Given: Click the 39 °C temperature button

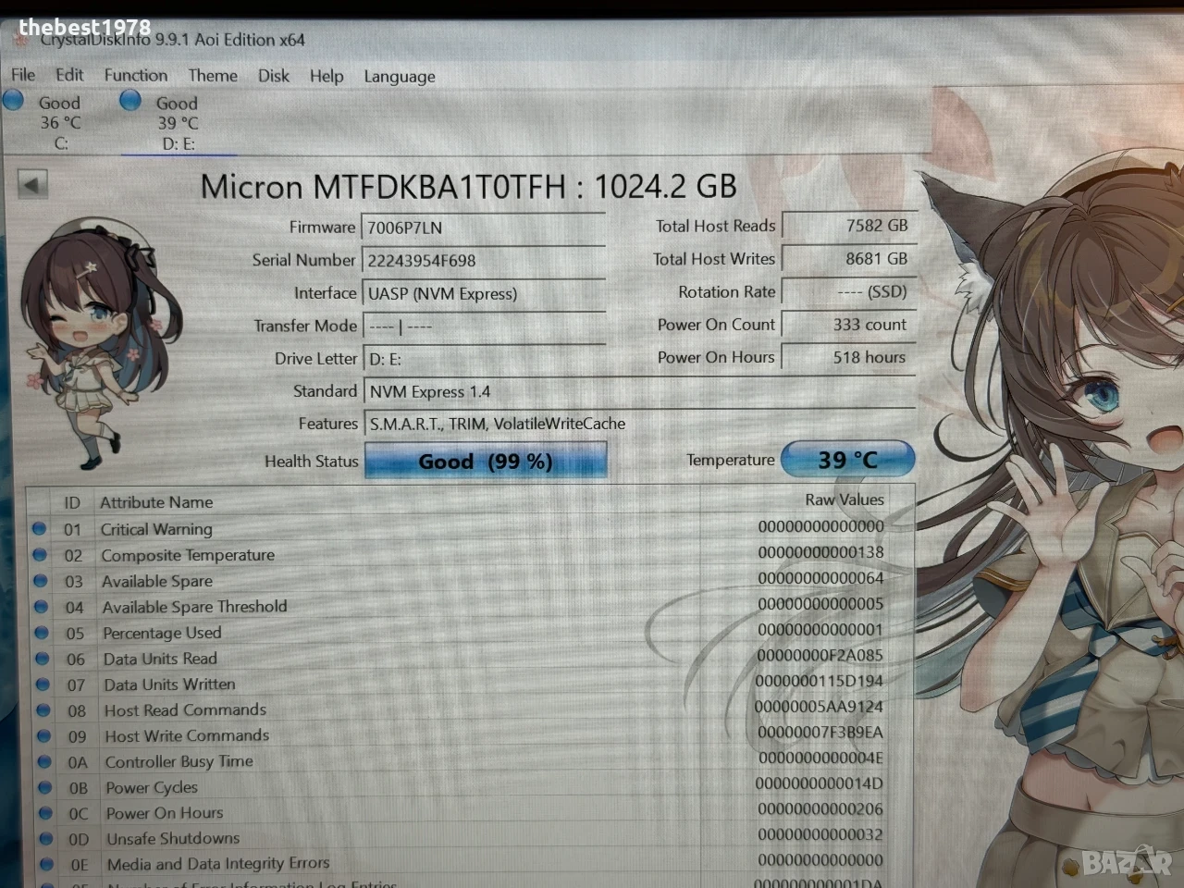Looking at the screenshot, I should pos(848,459).
